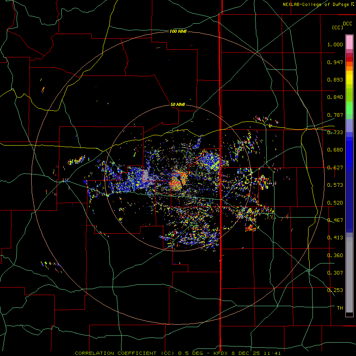Click the 0.947 scale value
The image size is (356, 356).
(335, 62)
